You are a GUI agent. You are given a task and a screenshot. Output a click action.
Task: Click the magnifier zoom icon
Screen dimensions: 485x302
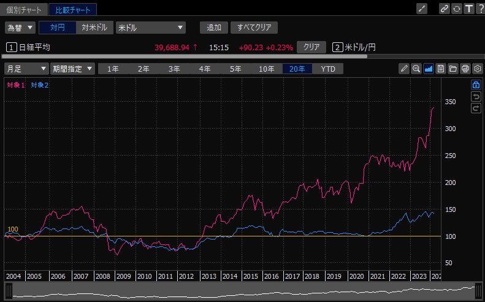[416, 69]
